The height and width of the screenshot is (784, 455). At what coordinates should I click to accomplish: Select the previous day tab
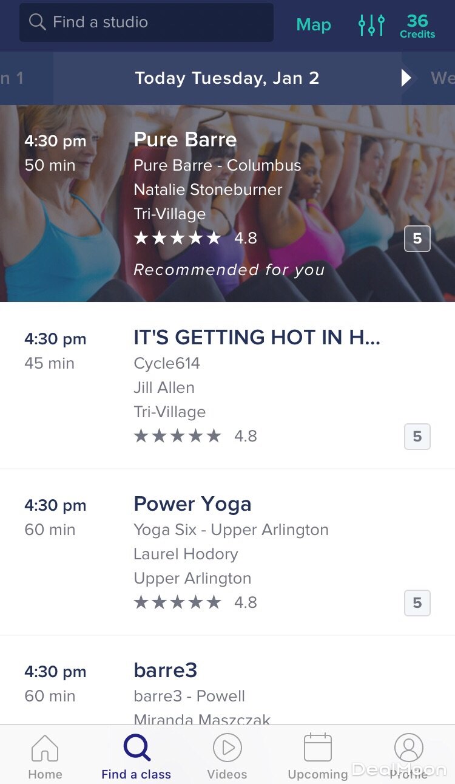point(18,78)
